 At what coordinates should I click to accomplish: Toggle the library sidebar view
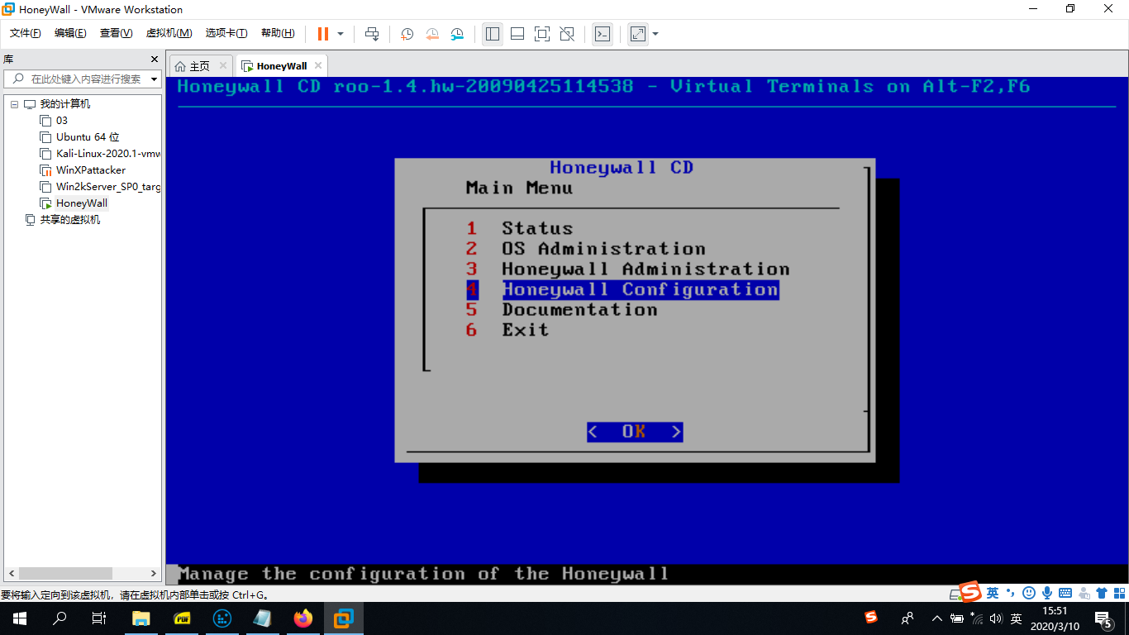[x=493, y=34]
